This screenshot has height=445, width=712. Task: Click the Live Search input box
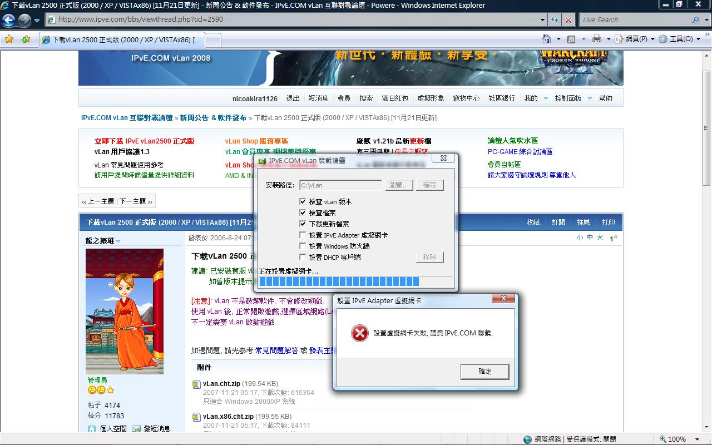click(x=635, y=19)
